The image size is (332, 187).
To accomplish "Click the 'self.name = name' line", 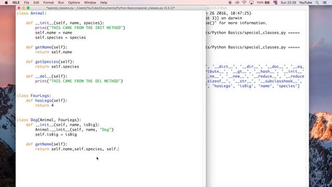I will click(x=53, y=33).
